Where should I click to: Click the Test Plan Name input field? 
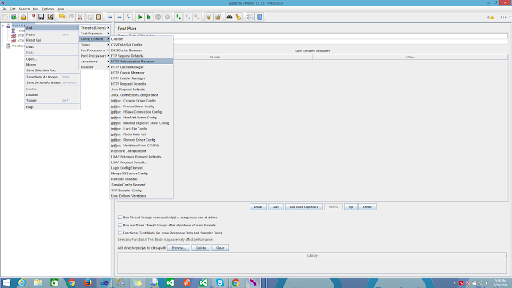(x=318, y=35)
